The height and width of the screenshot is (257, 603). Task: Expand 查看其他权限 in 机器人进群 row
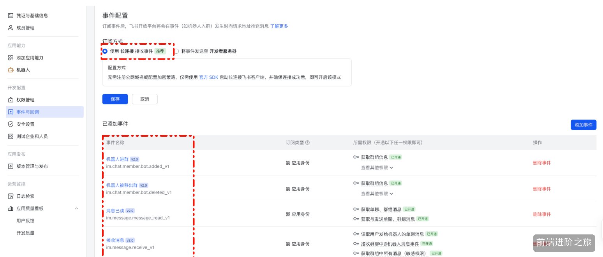pyautogui.click(x=377, y=167)
